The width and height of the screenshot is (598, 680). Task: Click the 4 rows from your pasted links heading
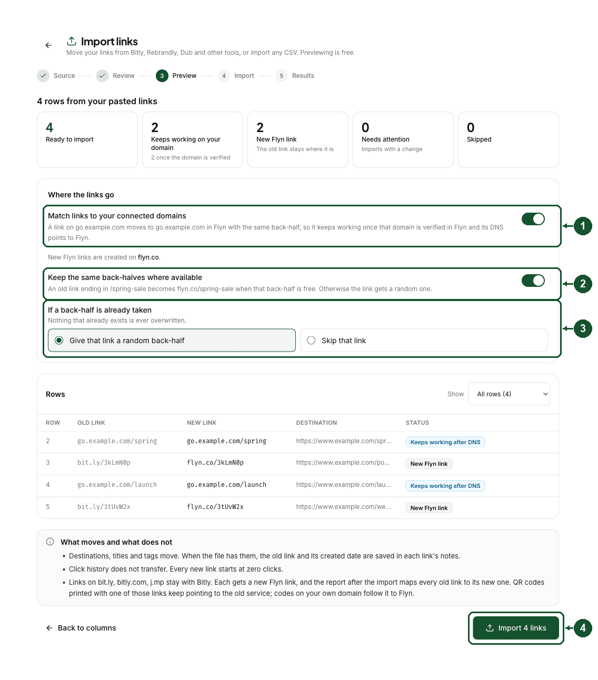click(97, 101)
